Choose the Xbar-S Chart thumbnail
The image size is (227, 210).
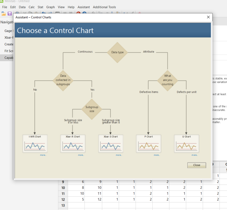[x=110, y=144]
